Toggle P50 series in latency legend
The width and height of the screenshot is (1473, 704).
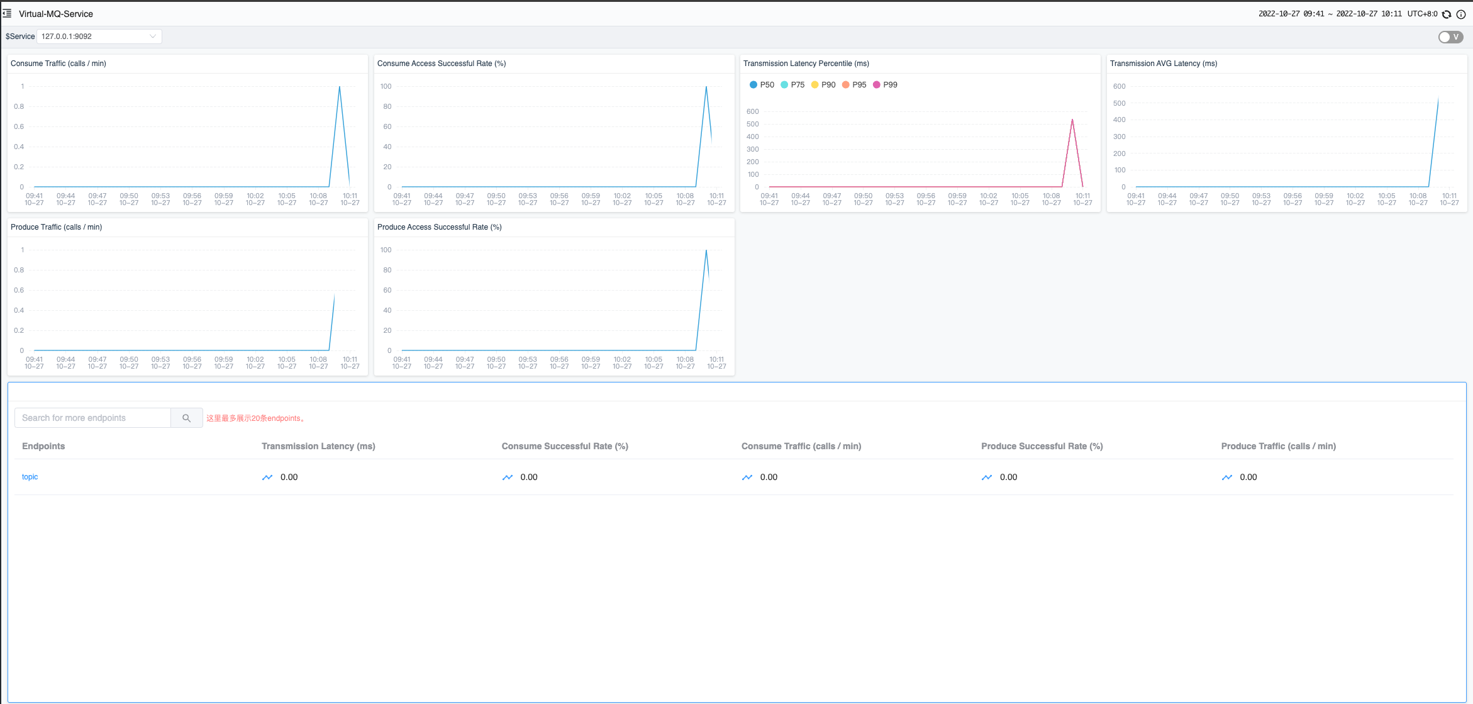click(762, 85)
